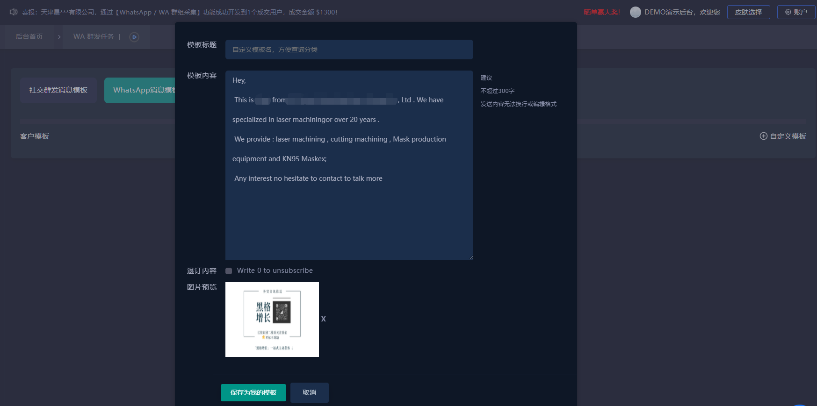Remove the preview image with the x

323,319
